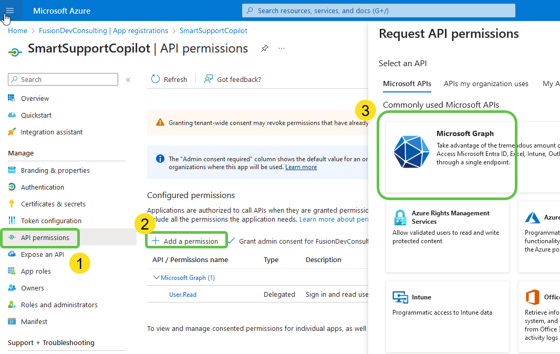Screen dimensions: 560x354
Task: Collapse the Microsoft Graph permissions group
Action: pos(156,277)
